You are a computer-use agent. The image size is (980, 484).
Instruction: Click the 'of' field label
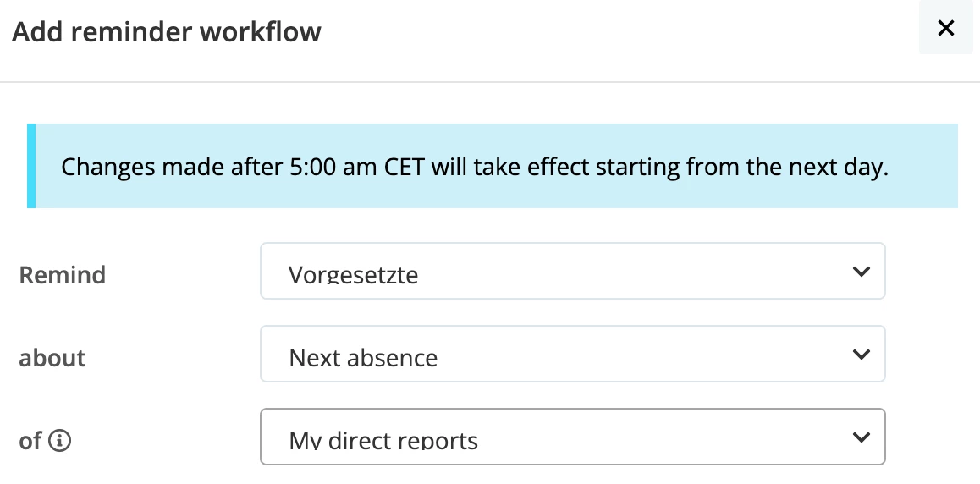click(x=30, y=441)
